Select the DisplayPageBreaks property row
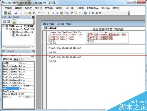 click(x=18, y=66)
